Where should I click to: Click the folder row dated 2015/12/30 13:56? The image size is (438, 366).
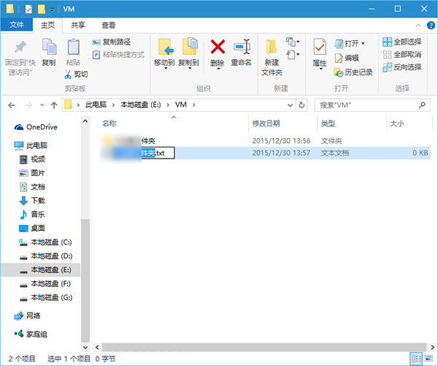(x=265, y=141)
